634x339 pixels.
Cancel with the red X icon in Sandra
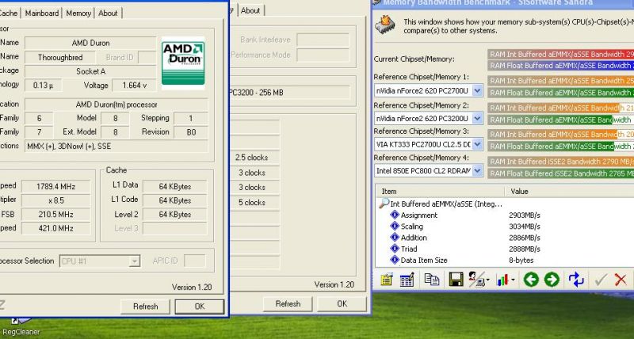[x=621, y=280]
